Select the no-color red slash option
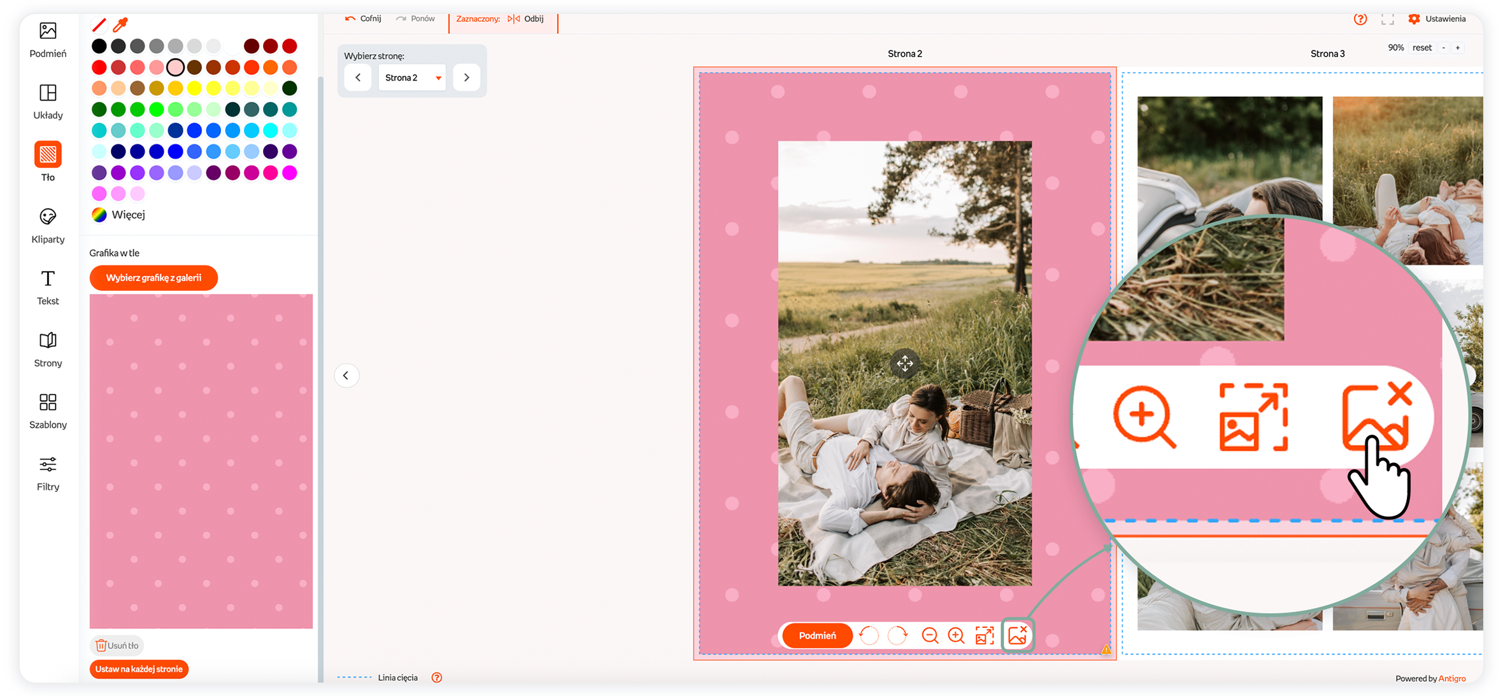This screenshot has width=1503, height=696. (99, 25)
